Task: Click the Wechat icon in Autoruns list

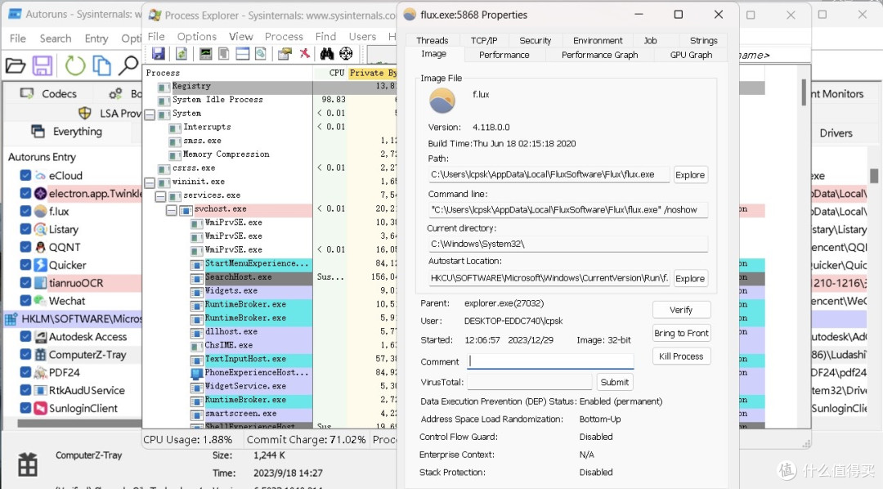Action: [x=41, y=301]
